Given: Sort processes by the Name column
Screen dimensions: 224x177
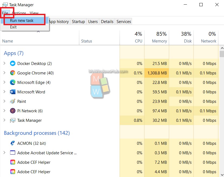Looking at the screenshot, I should pyautogui.click(x=40, y=38).
